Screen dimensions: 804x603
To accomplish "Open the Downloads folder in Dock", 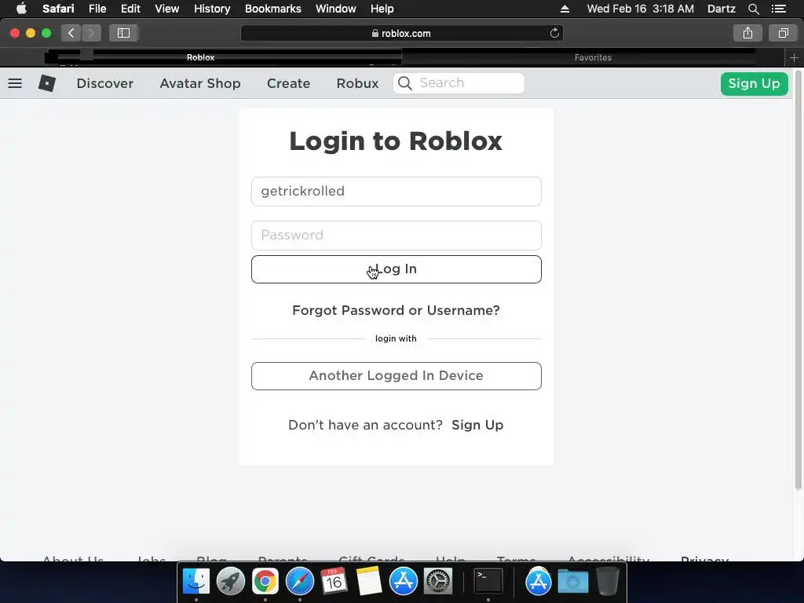I will pyautogui.click(x=572, y=581).
